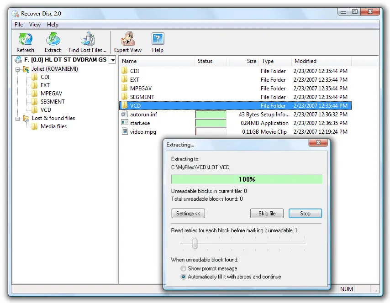Image resolution: width=390 pixels, height=303 pixels.
Task: Click the start.exe application icon
Action: [124, 123]
